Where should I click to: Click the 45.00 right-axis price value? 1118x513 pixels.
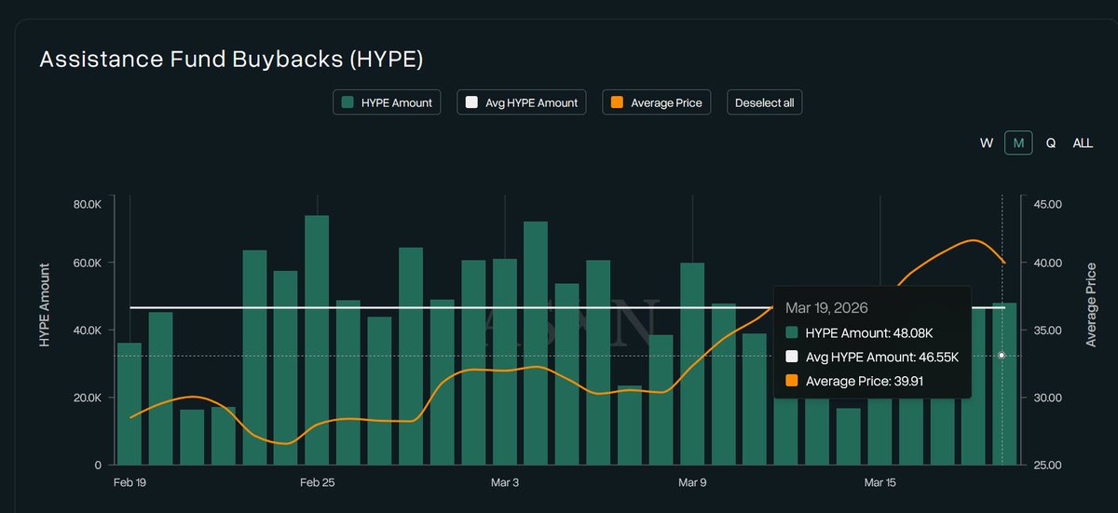[x=1049, y=204]
